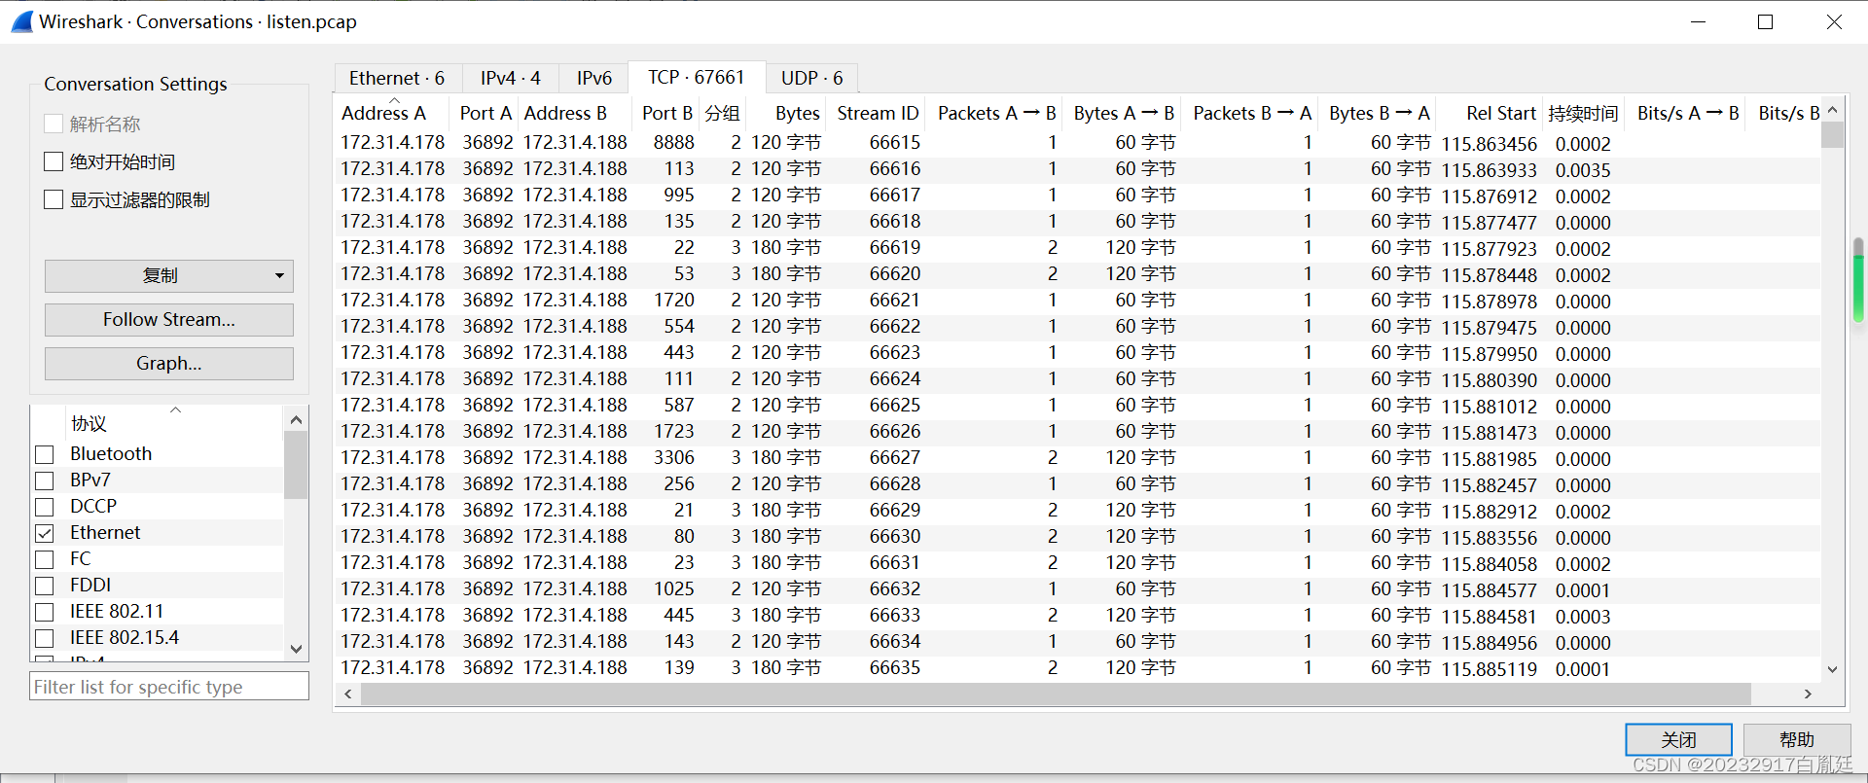
Task: Select the conversation row with port 8888
Action: (1078, 143)
